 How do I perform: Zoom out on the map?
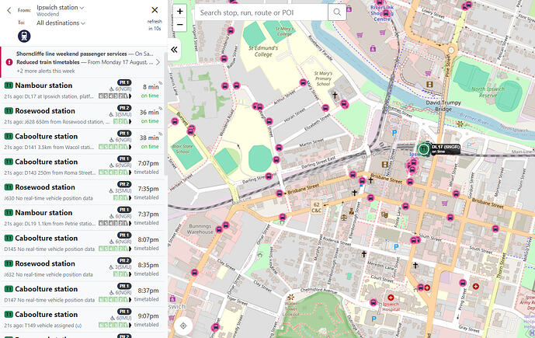(x=180, y=25)
